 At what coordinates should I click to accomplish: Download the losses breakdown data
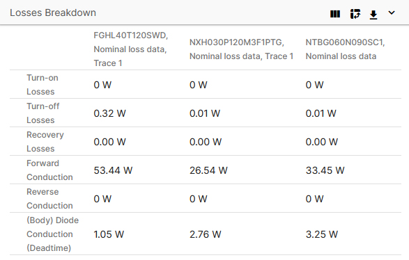click(373, 15)
